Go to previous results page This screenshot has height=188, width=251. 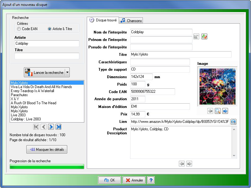click(x=44, y=127)
